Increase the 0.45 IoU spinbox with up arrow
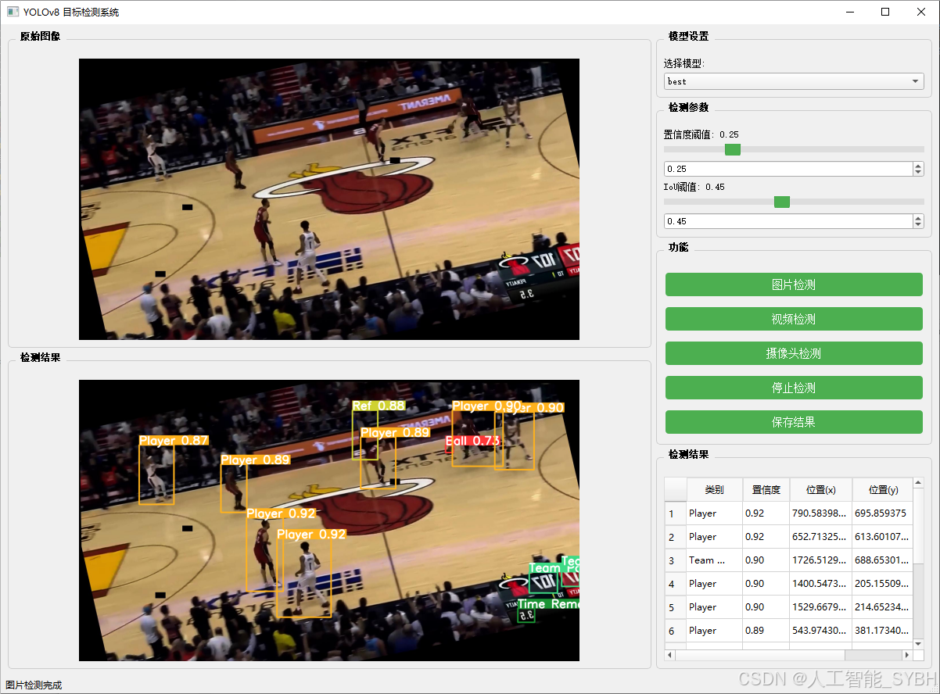The width and height of the screenshot is (940, 694). point(919,218)
